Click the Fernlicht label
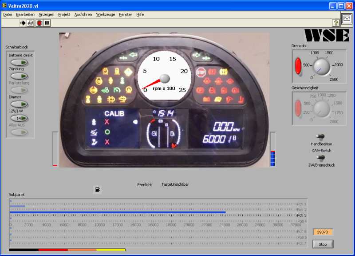The height and width of the screenshot is (256, 355). point(145,185)
